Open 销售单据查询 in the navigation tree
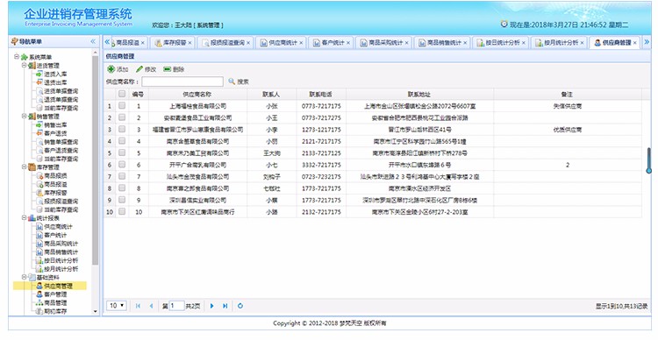The height and width of the screenshot is (340, 658). coord(61,142)
